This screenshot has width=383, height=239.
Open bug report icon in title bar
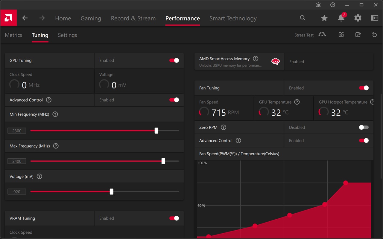pos(318,5)
